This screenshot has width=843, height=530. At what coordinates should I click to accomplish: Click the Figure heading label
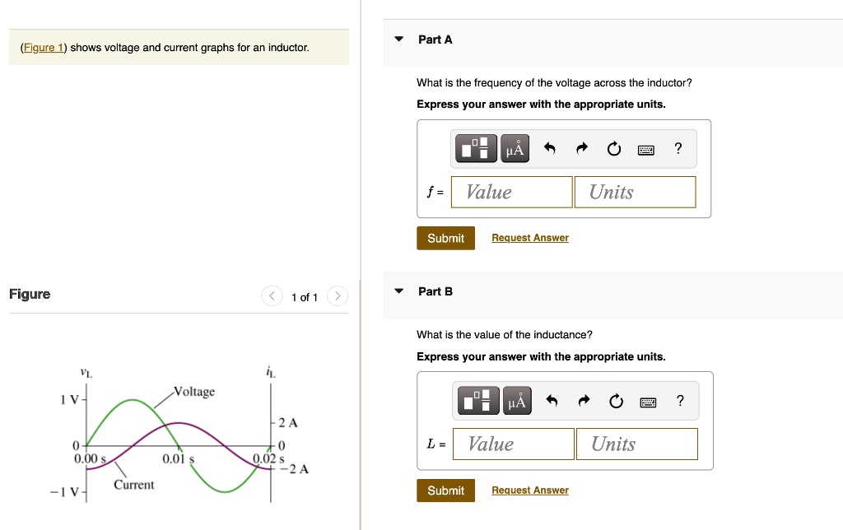point(30,294)
